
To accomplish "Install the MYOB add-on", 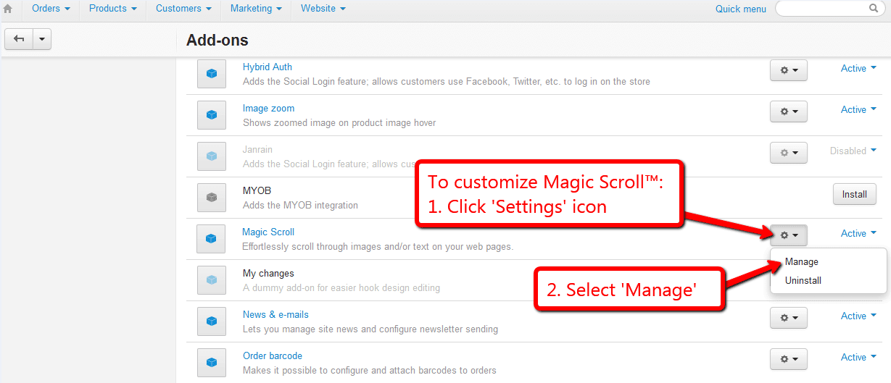I will [x=855, y=194].
